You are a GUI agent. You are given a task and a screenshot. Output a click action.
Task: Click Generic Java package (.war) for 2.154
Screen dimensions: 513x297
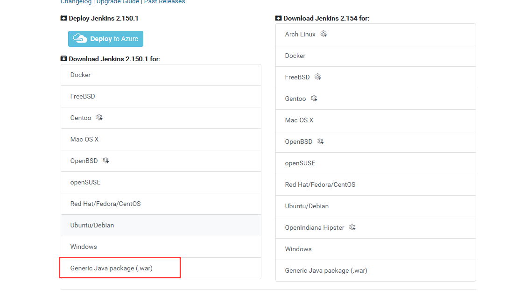click(x=326, y=270)
